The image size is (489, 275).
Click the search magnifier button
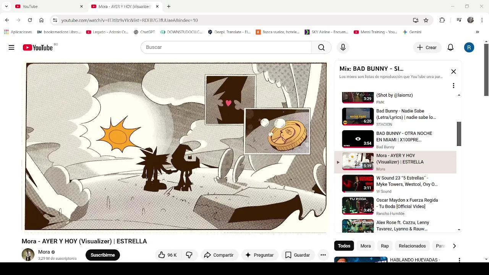coord(321,47)
